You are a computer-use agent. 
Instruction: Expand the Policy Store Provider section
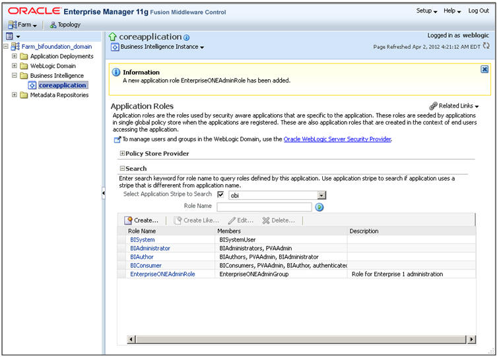[122, 153]
